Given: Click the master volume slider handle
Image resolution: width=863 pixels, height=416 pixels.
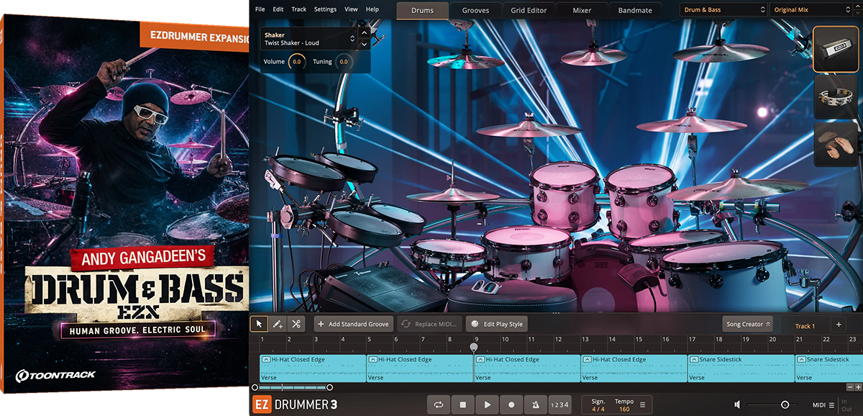Looking at the screenshot, I should [x=785, y=405].
